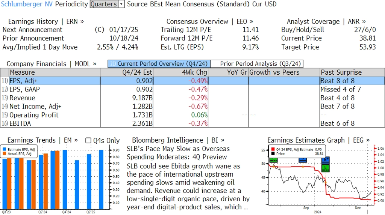This screenshot has width=385, height=215.
Task: Click the green E earnings marker below N+
Action: [x=325, y=168]
